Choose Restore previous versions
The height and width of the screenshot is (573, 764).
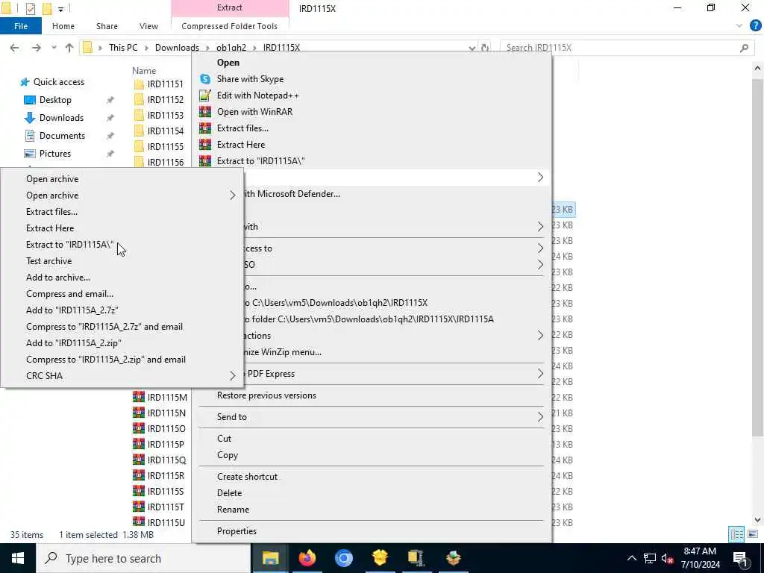click(x=266, y=395)
